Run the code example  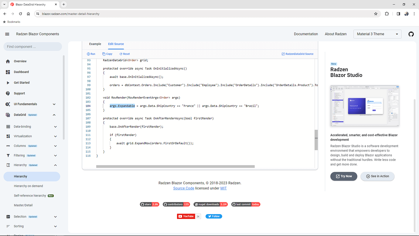(x=91, y=54)
